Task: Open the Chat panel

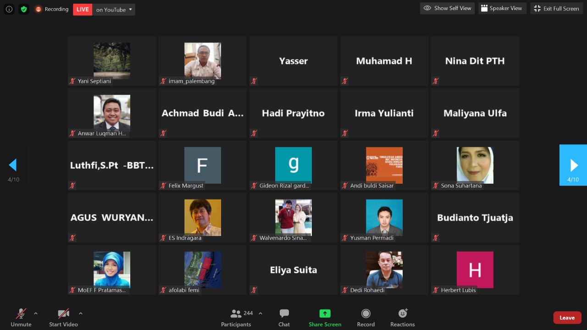Action: (284, 318)
